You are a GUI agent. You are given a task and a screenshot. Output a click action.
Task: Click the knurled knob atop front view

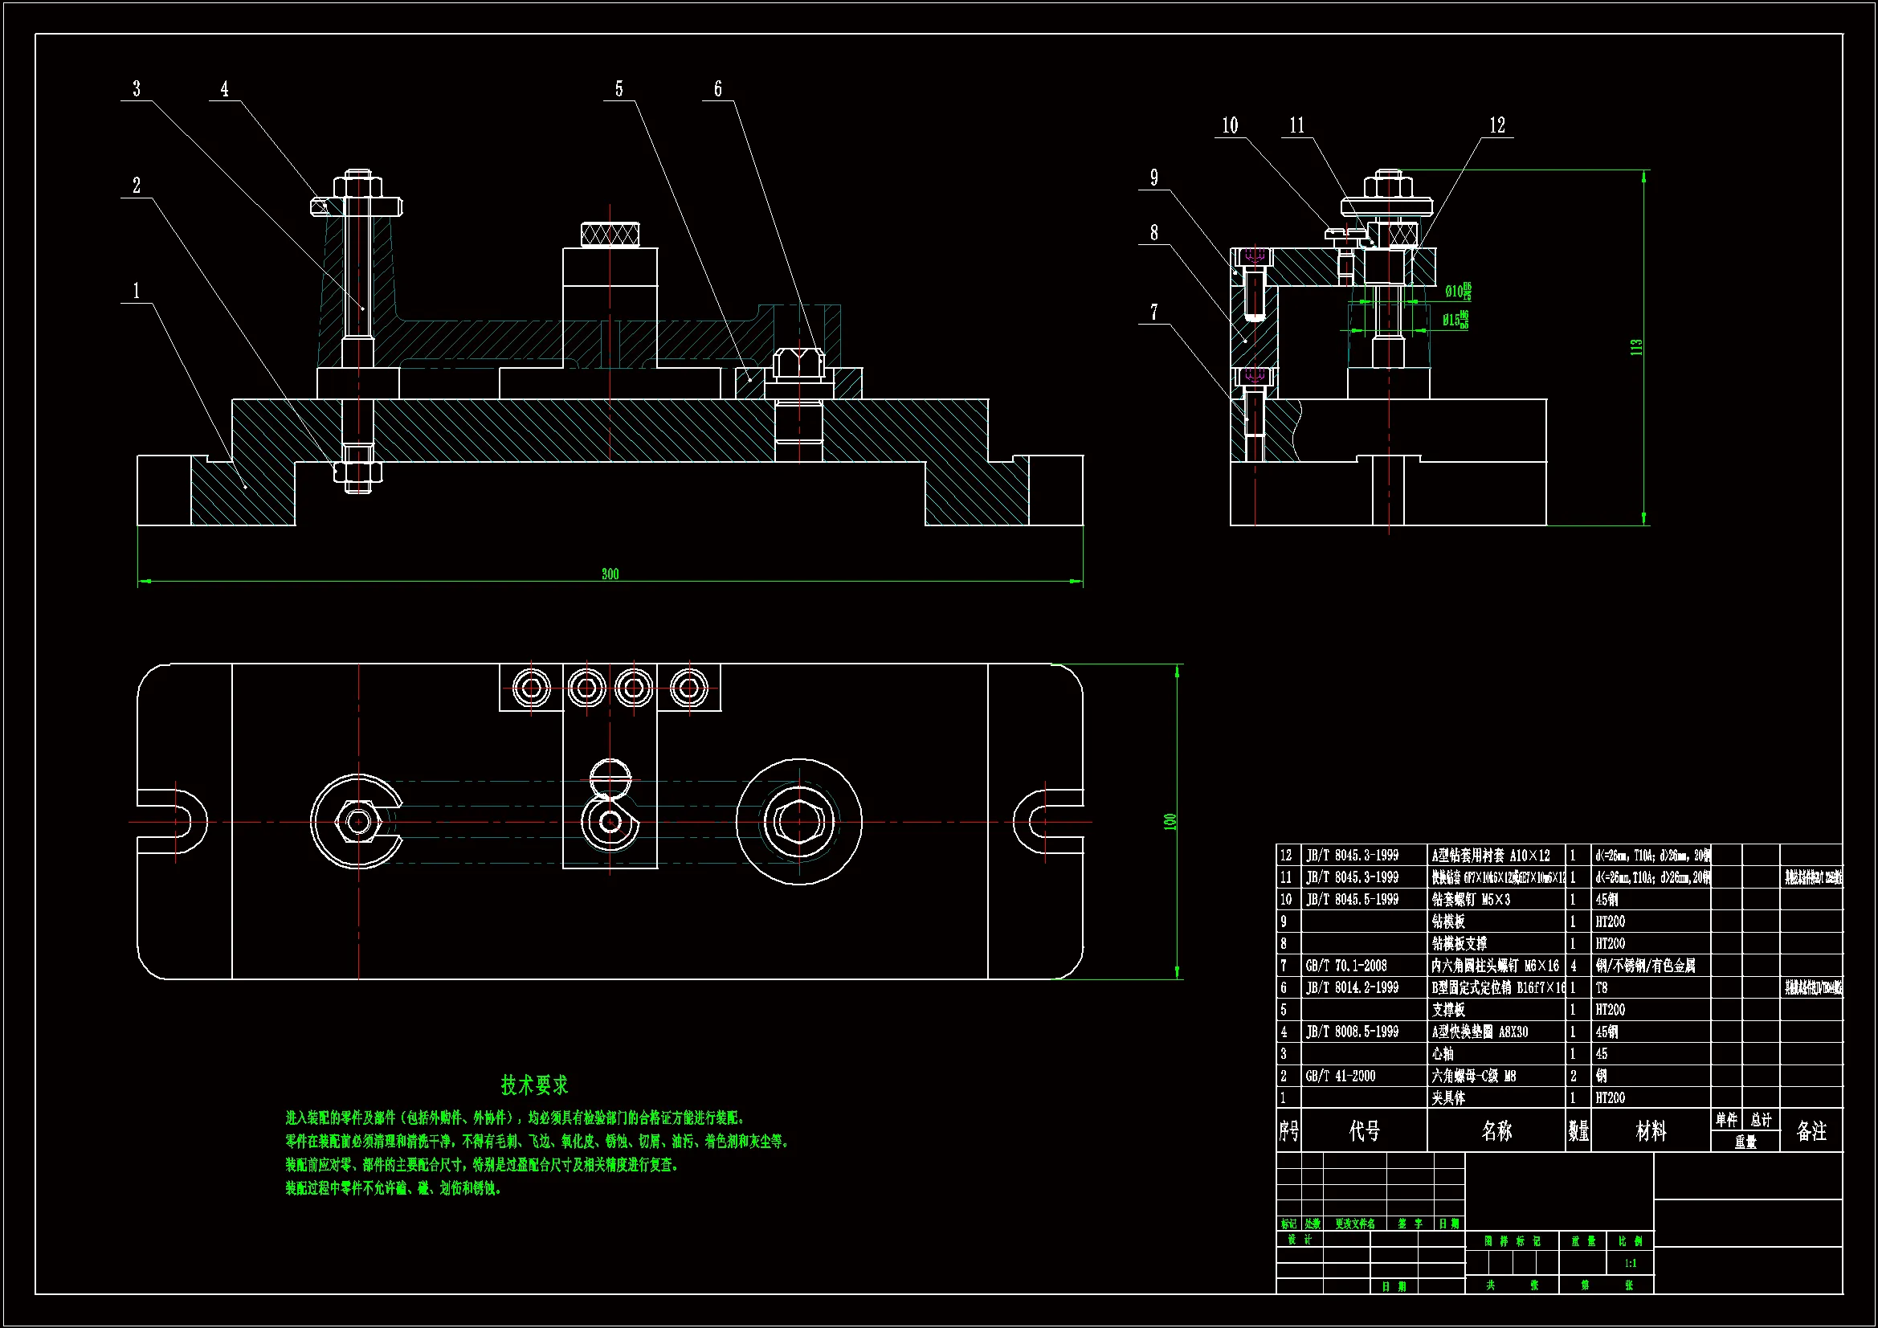(610, 235)
